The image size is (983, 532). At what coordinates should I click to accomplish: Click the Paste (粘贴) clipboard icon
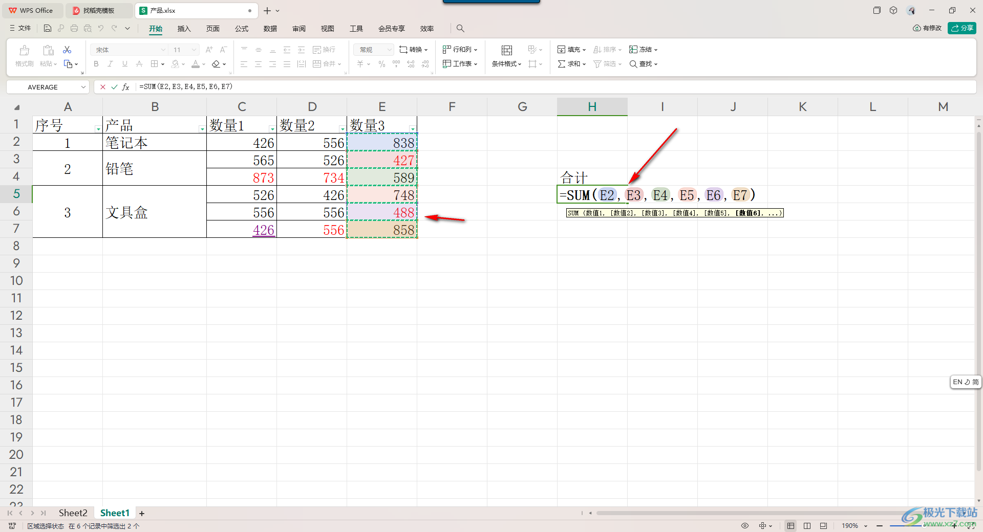(x=48, y=50)
